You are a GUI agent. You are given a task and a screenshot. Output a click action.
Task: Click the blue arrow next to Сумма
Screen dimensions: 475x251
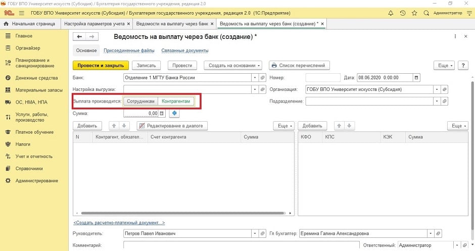tap(170, 114)
